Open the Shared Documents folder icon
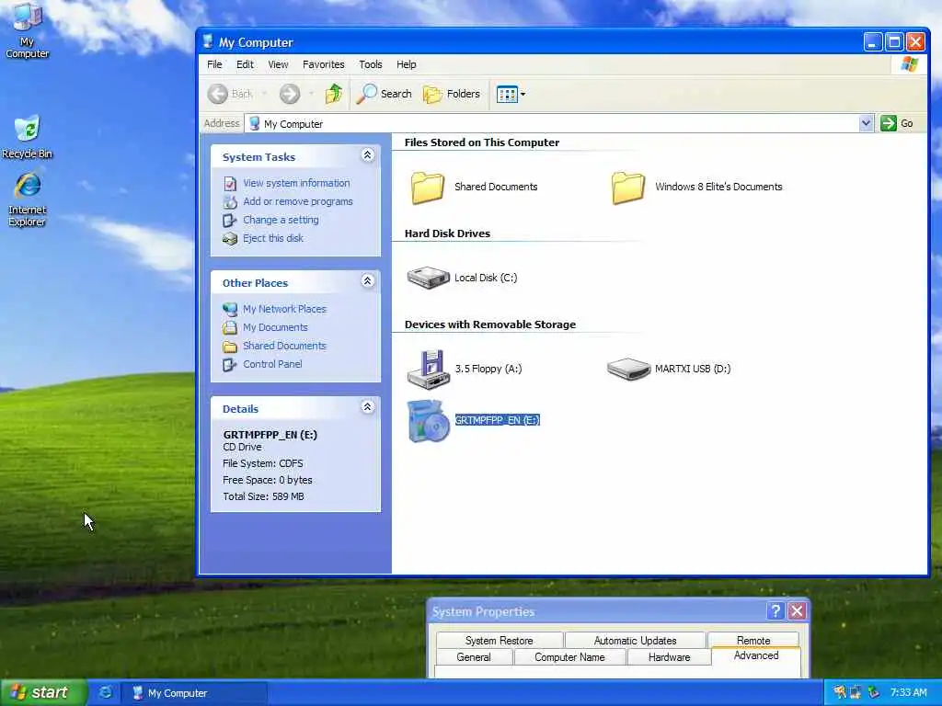 tap(428, 188)
